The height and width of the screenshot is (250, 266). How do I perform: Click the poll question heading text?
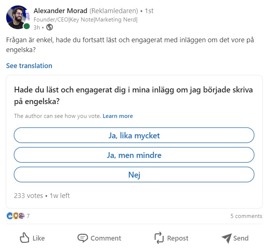pyautogui.click(x=133, y=96)
